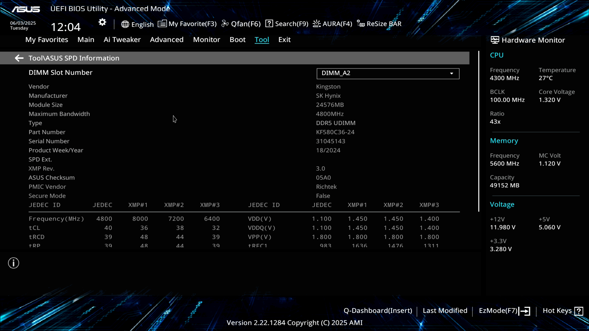Open My Favorite(F3) list
This screenshot has width=589, height=331.
pyautogui.click(x=187, y=24)
